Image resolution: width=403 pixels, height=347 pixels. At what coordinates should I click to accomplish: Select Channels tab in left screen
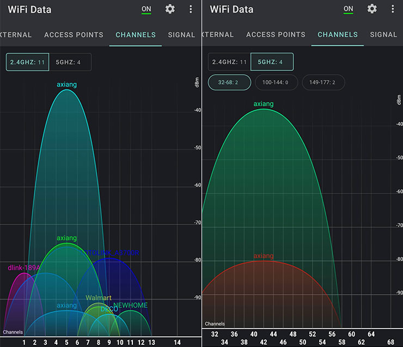click(136, 35)
